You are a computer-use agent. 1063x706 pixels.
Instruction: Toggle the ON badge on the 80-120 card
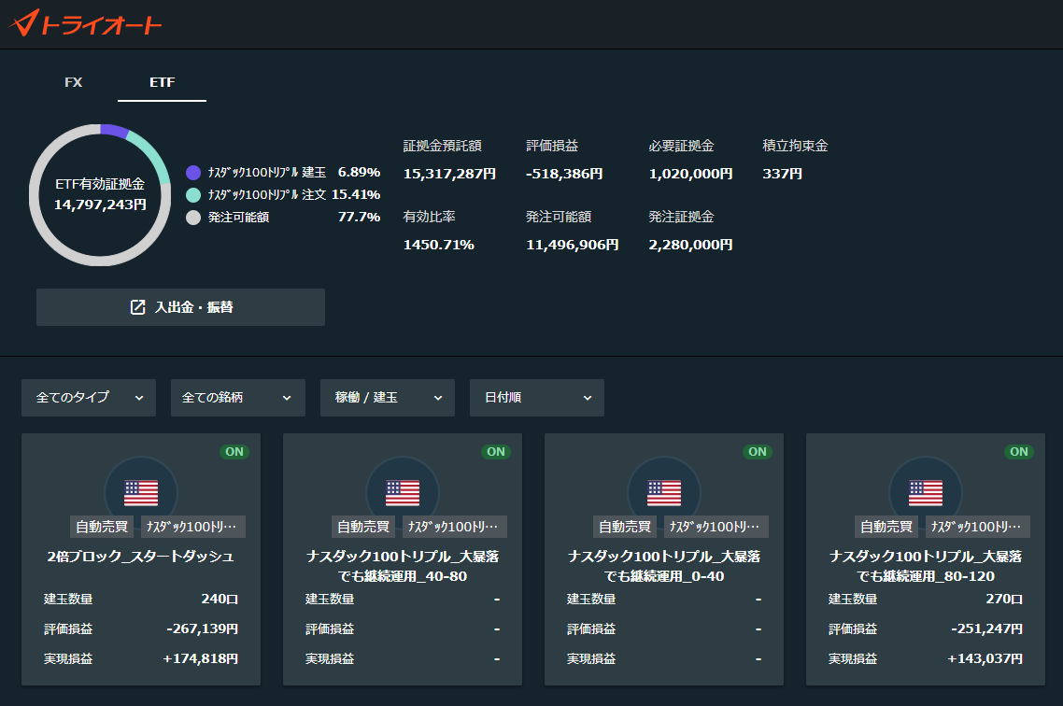point(1019,452)
